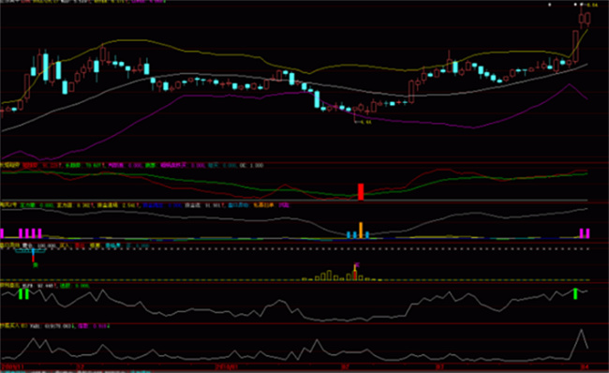This screenshot has height=373, width=609.
Task: Select the magenta bar at the left edge of the third panel
Action: coord(2,233)
